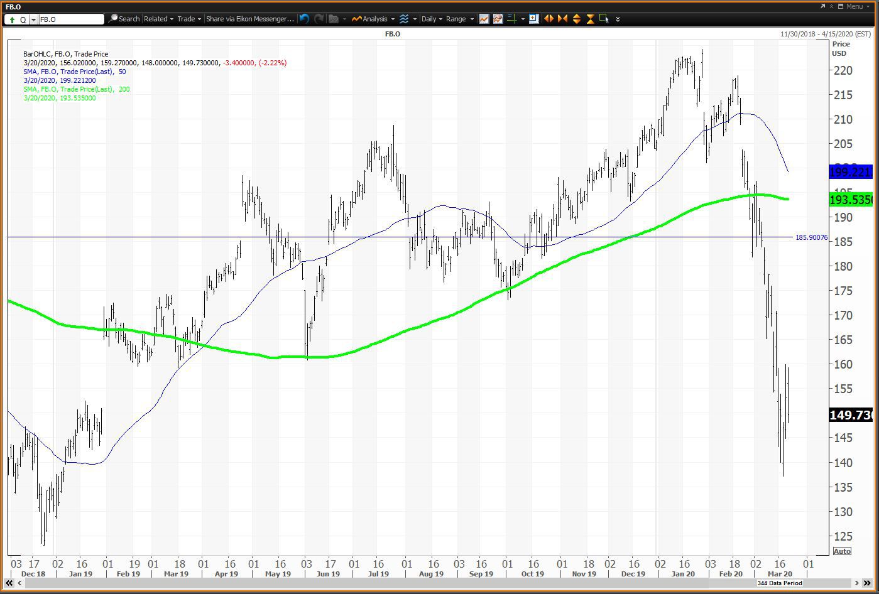Click the Auto scale button
The width and height of the screenshot is (879, 594).
(x=842, y=551)
